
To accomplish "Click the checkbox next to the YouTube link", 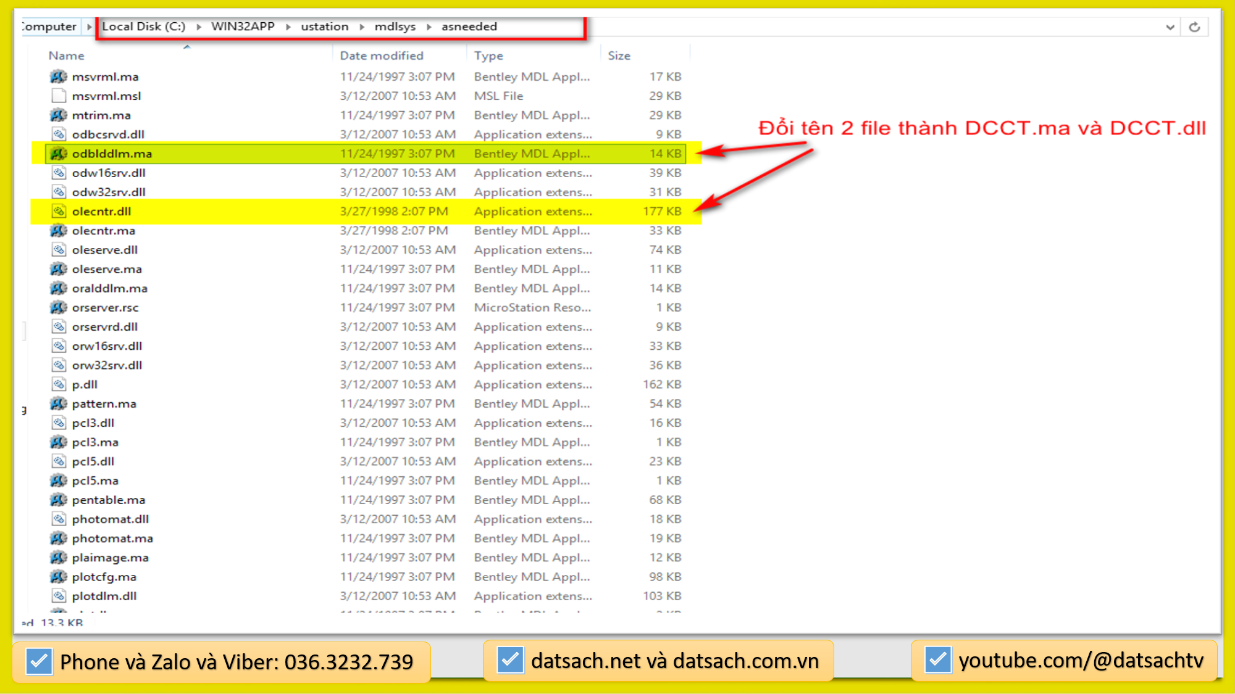I will [x=937, y=660].
